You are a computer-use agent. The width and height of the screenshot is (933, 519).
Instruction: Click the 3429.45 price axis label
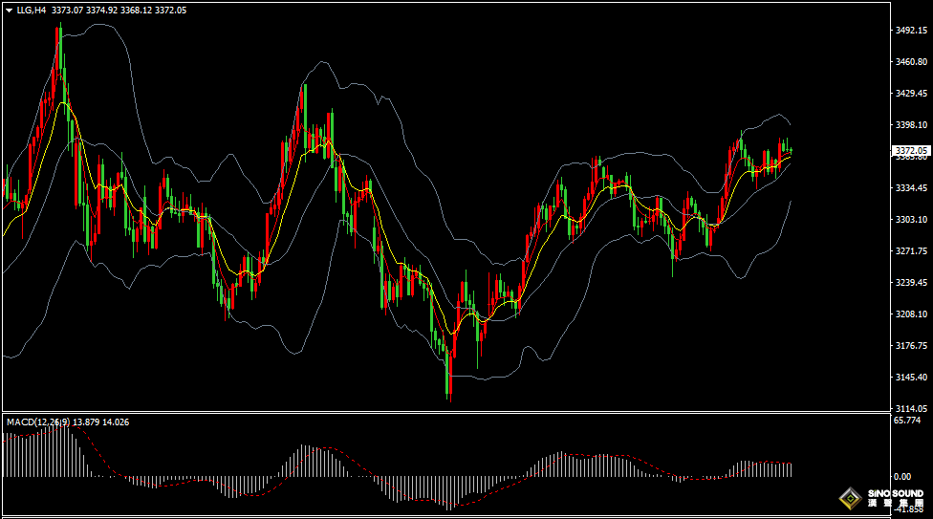[x=910, y=94]
